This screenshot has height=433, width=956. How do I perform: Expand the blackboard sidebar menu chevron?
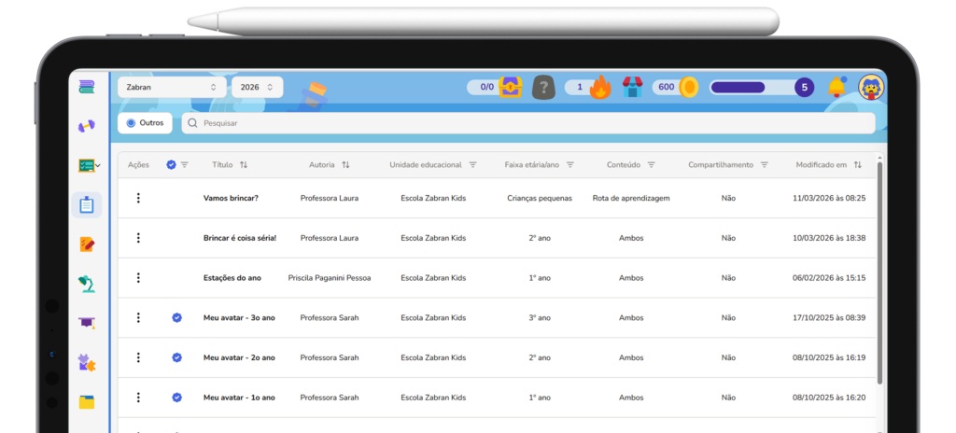coord(97,166)
